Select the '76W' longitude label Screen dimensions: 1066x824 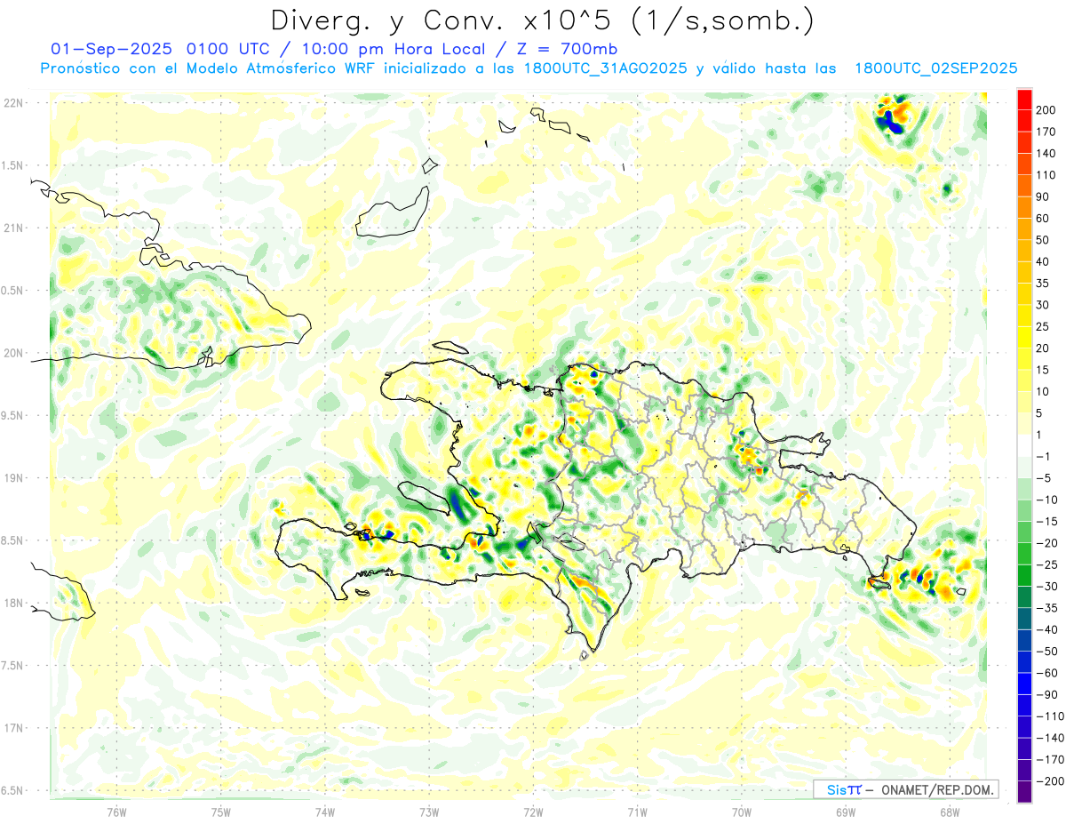coord(117,812)
